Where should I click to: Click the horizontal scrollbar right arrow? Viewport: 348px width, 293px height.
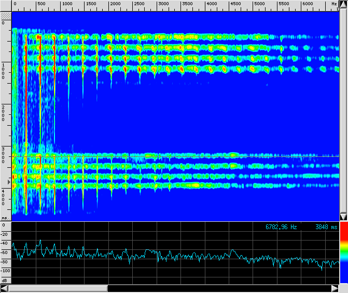(335, 288)
